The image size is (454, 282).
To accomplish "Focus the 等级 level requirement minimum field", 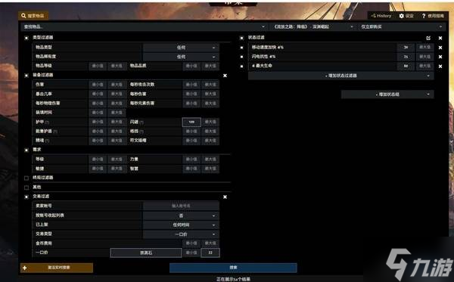I will (98, 159).
